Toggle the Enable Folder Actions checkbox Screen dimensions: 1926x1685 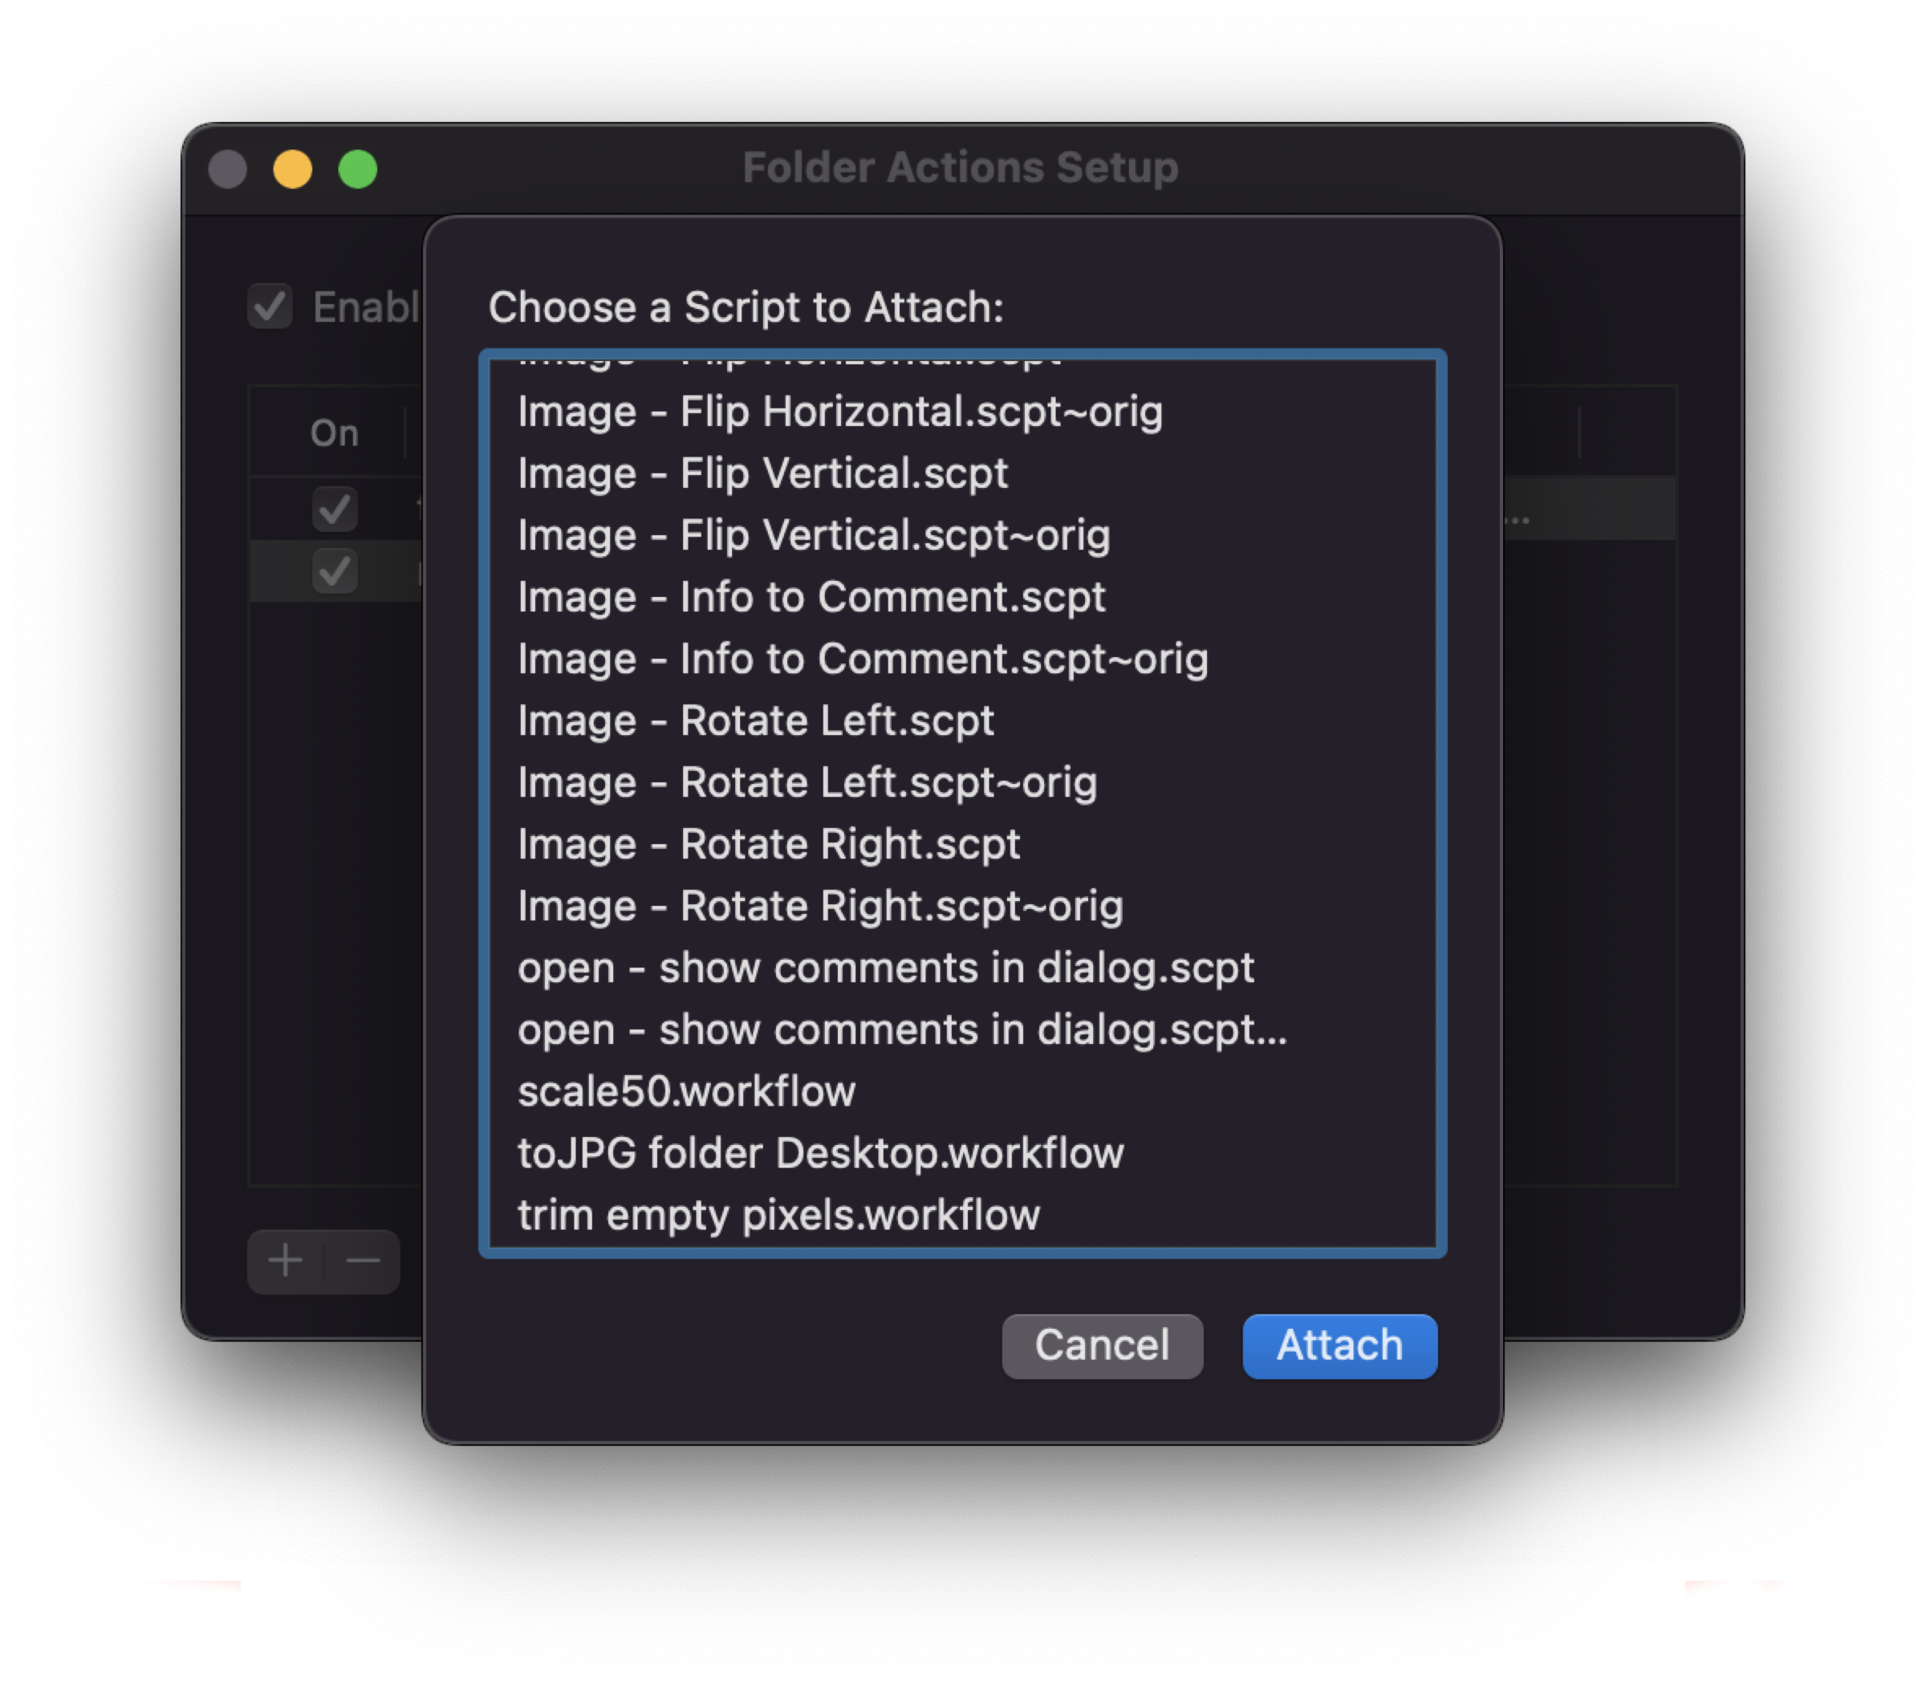click(270, 307)
